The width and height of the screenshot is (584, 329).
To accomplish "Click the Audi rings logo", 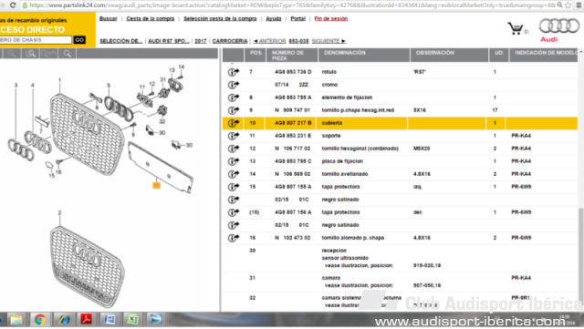I will 559,26.
